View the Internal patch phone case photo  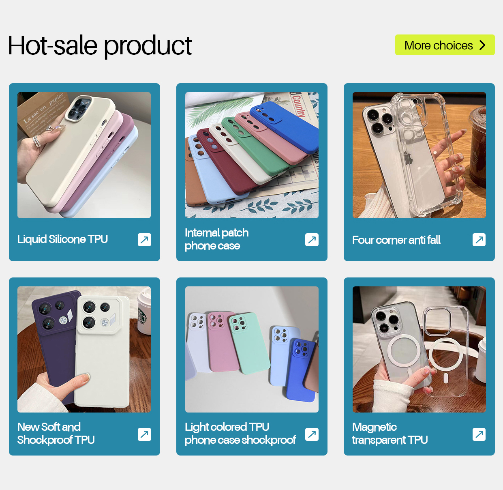coord(252,155)
